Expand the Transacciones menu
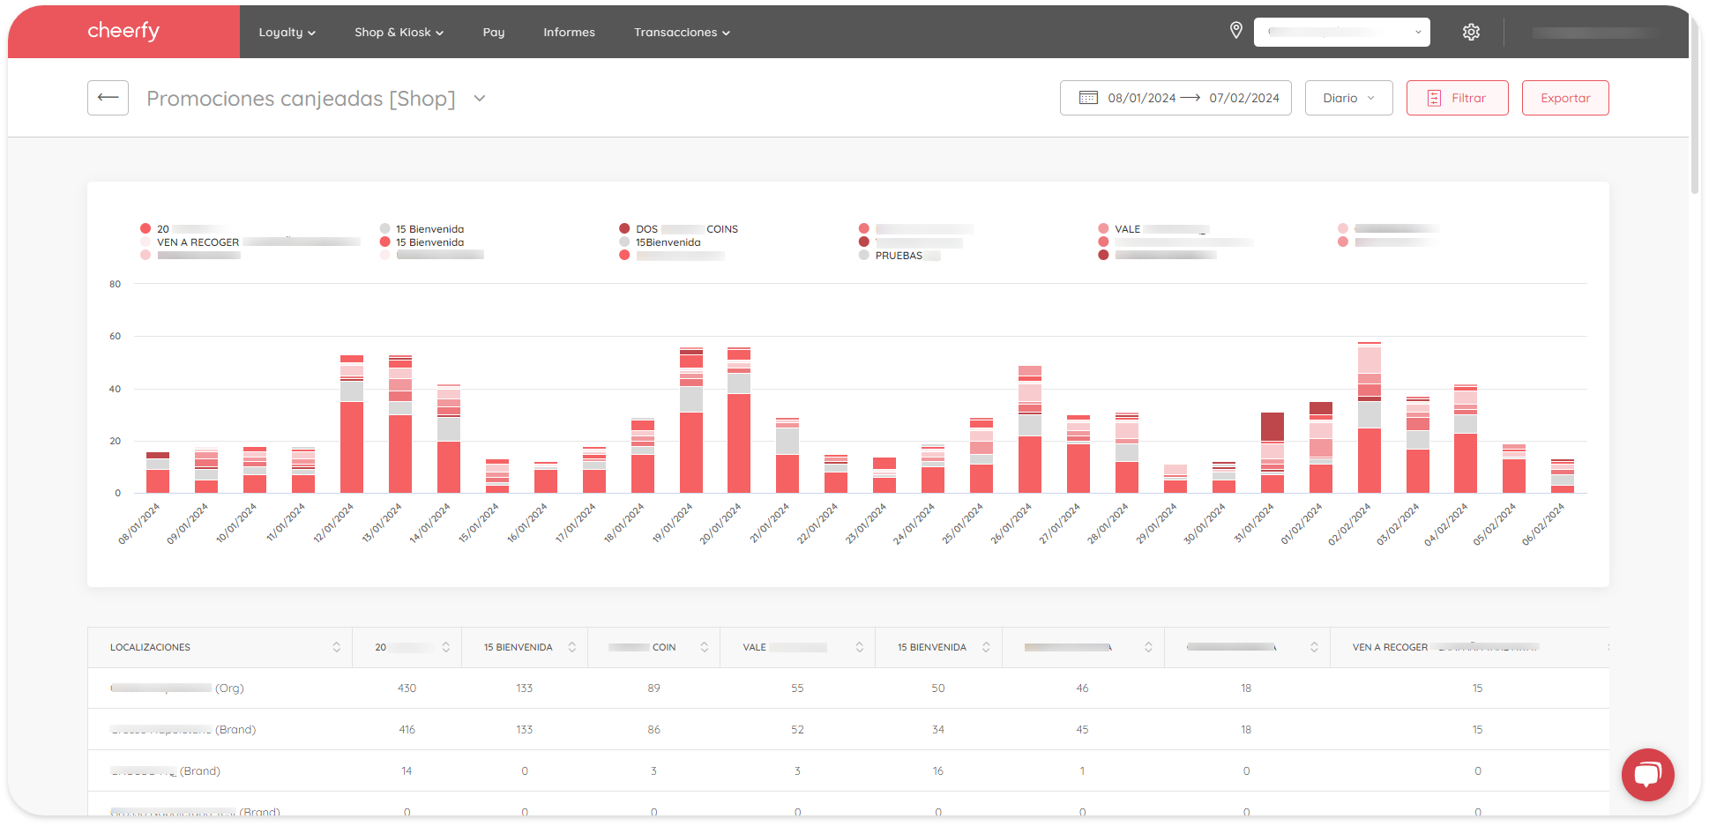The height and width of the screenshot is (826, 1709). [x=682, y=32]
